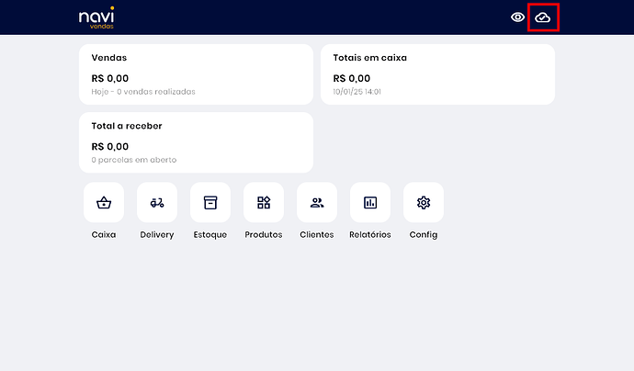Screen dimensions: 634x371
Task: Open the Estoque box icon
Action: click(210, 202)
